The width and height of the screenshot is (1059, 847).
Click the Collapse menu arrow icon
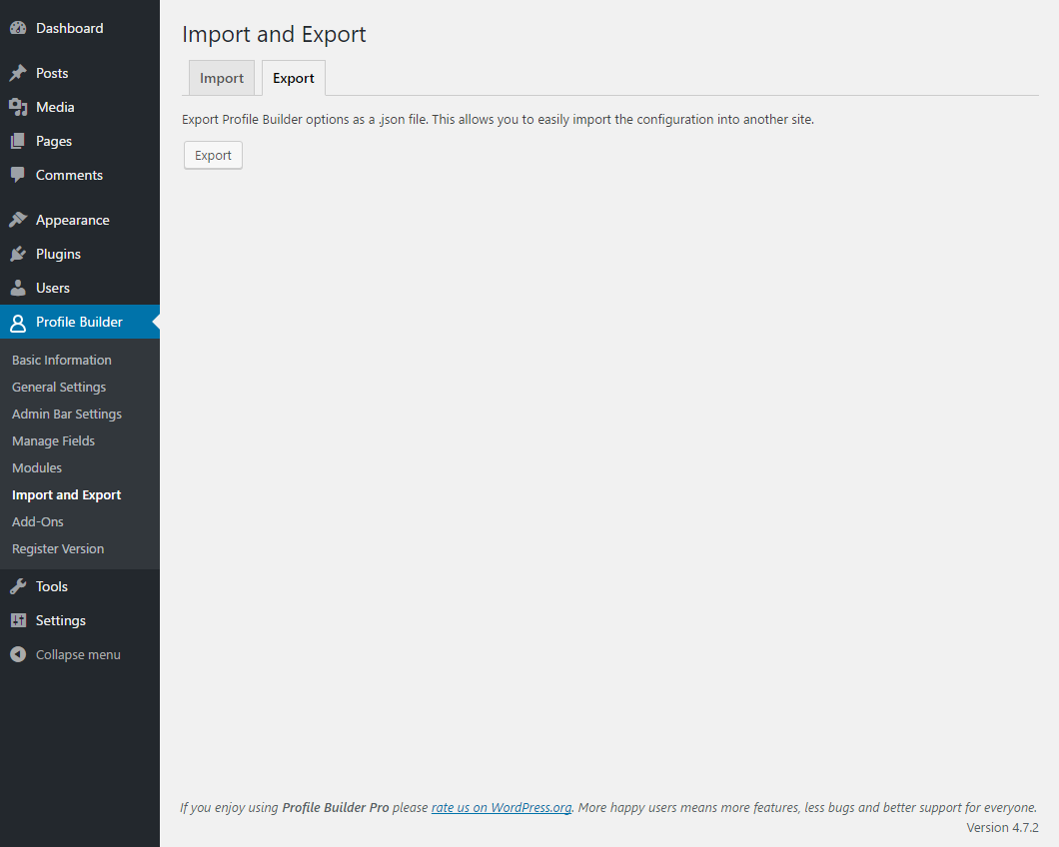click(18, 654)
